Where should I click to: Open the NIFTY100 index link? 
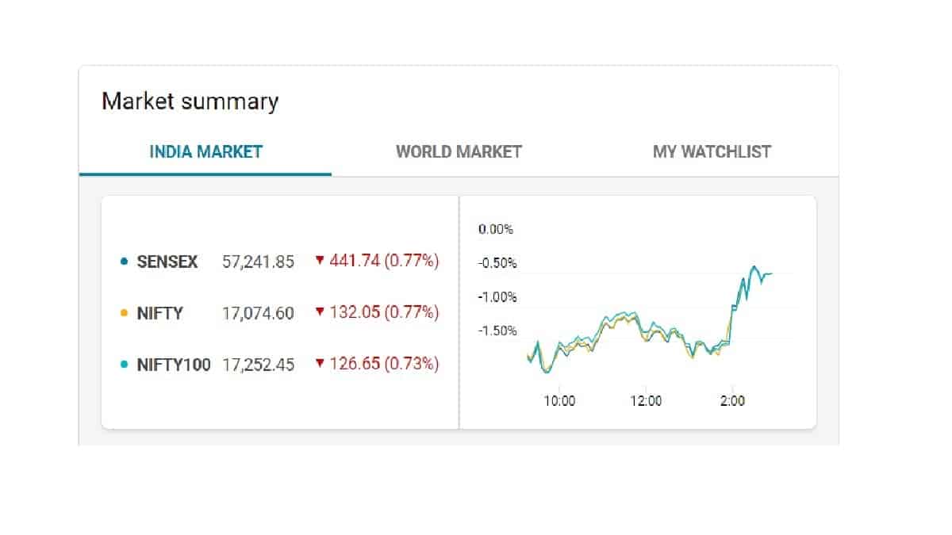pos(174,365)
